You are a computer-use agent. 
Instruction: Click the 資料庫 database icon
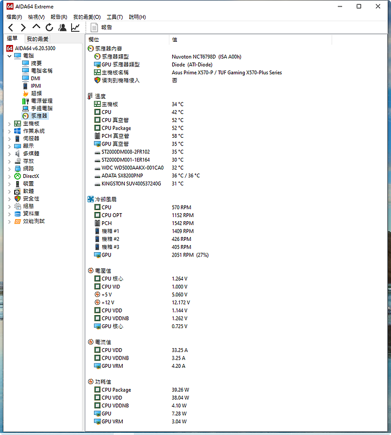[x=17, y=214]
